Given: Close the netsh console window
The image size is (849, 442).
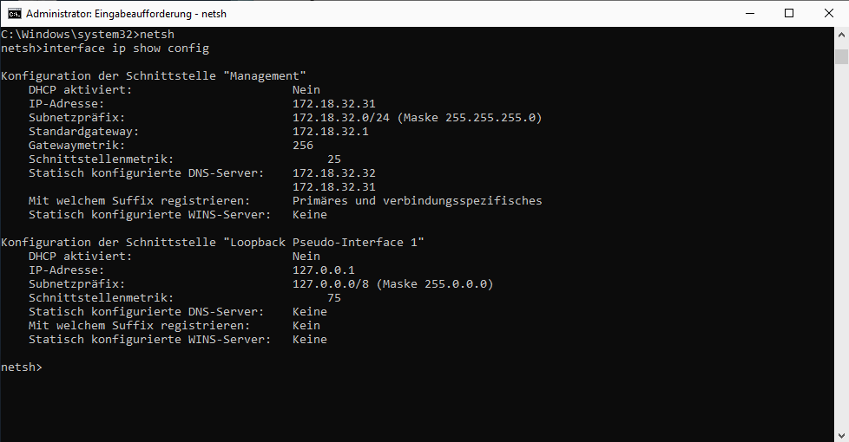Looking at the screenshot, I should click(x=828, y=13).
